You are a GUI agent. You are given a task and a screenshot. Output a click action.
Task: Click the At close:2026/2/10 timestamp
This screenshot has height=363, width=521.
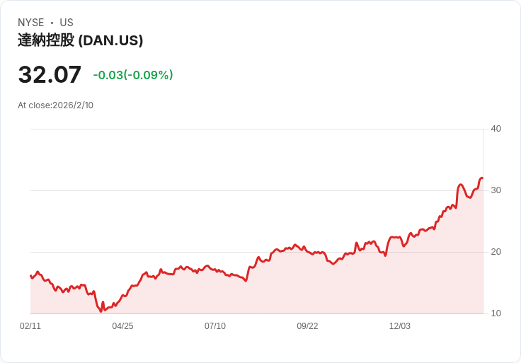tap(55, 105)
